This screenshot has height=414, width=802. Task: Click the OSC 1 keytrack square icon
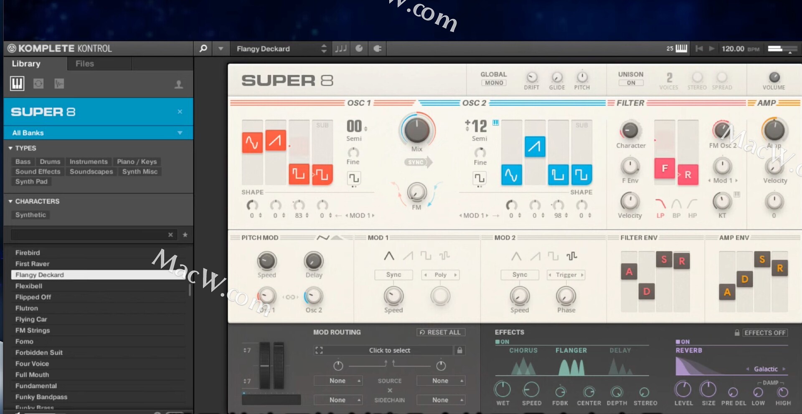point(354,178)
